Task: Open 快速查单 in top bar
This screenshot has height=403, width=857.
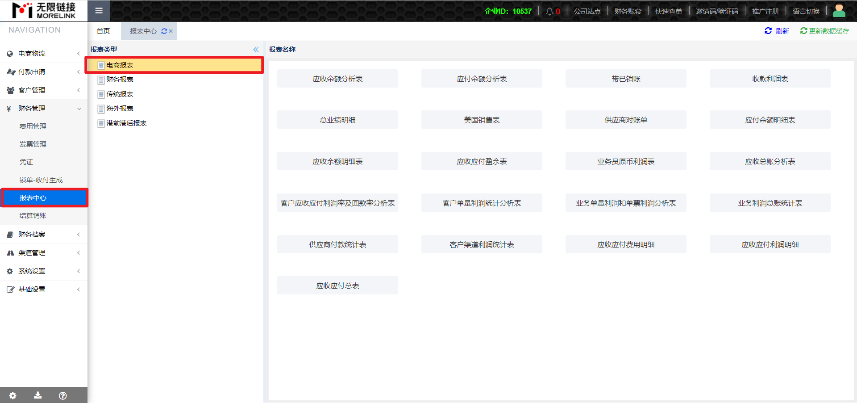Action: (x=669, y=11)
